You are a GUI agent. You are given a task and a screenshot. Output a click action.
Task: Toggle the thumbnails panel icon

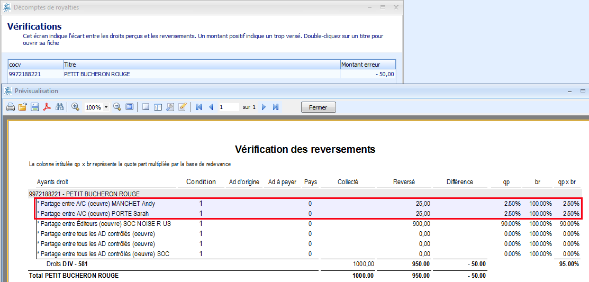(158, 107)
